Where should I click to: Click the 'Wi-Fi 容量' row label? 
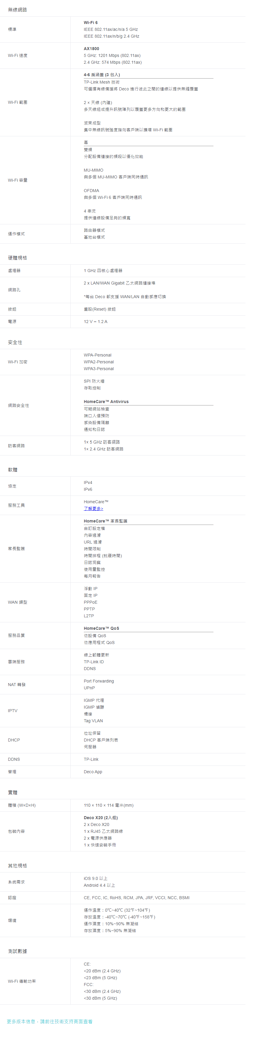pos(18,180)
